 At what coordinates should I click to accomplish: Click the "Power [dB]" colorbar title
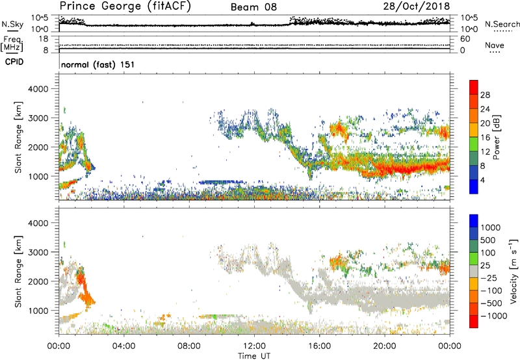pyautogui.click(x=496, y=137)
